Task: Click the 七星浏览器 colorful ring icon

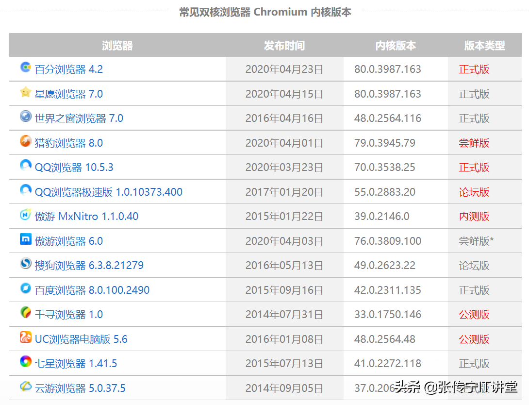Action: [x=26, y=361]
